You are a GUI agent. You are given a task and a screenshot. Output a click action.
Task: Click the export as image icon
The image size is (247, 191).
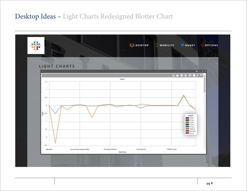point(173,75)
